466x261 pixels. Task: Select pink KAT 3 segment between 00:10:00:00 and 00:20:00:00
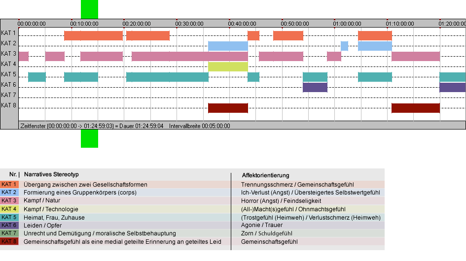tap(102, 57)
